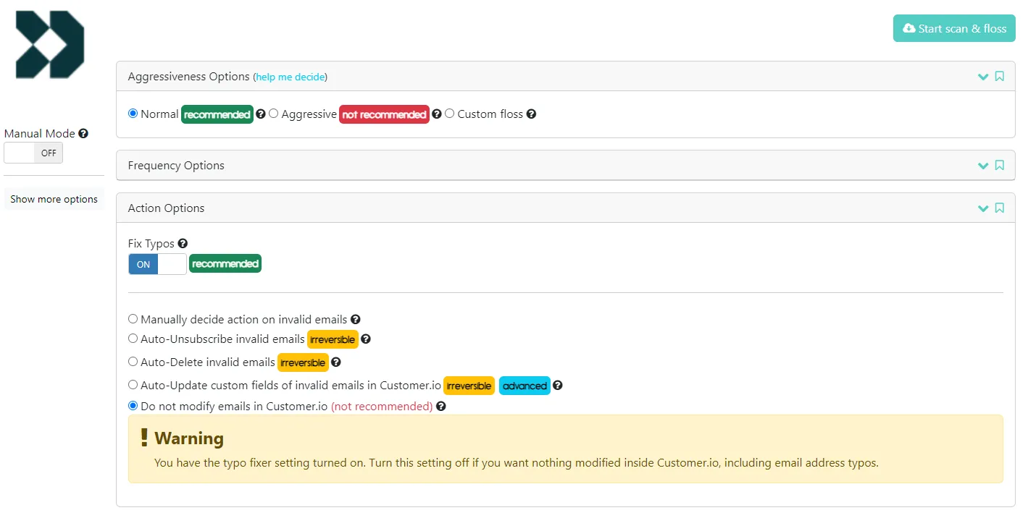Bookmark the Aggressiveness Options panel

1000,77
